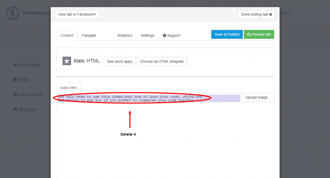Select the index.html file tab
The height and width of the screenshot is (178, 330).
pyautogui.click(x=68, y=88)
